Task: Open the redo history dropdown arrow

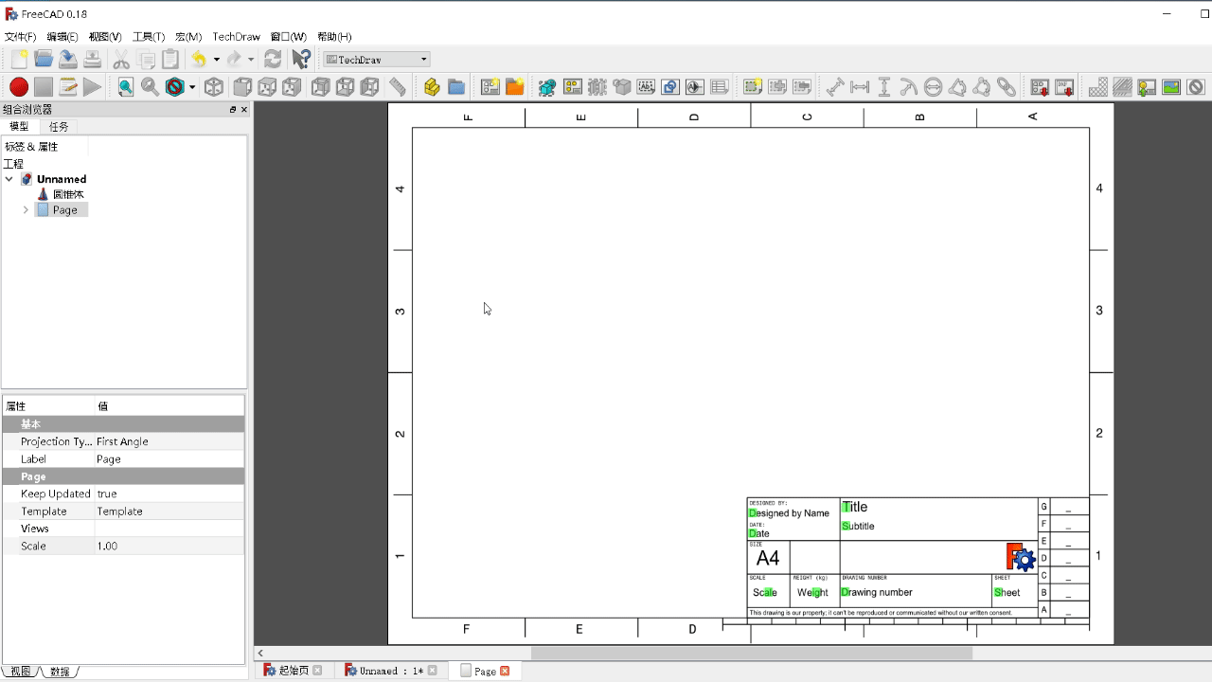Action: coord(251,60)
